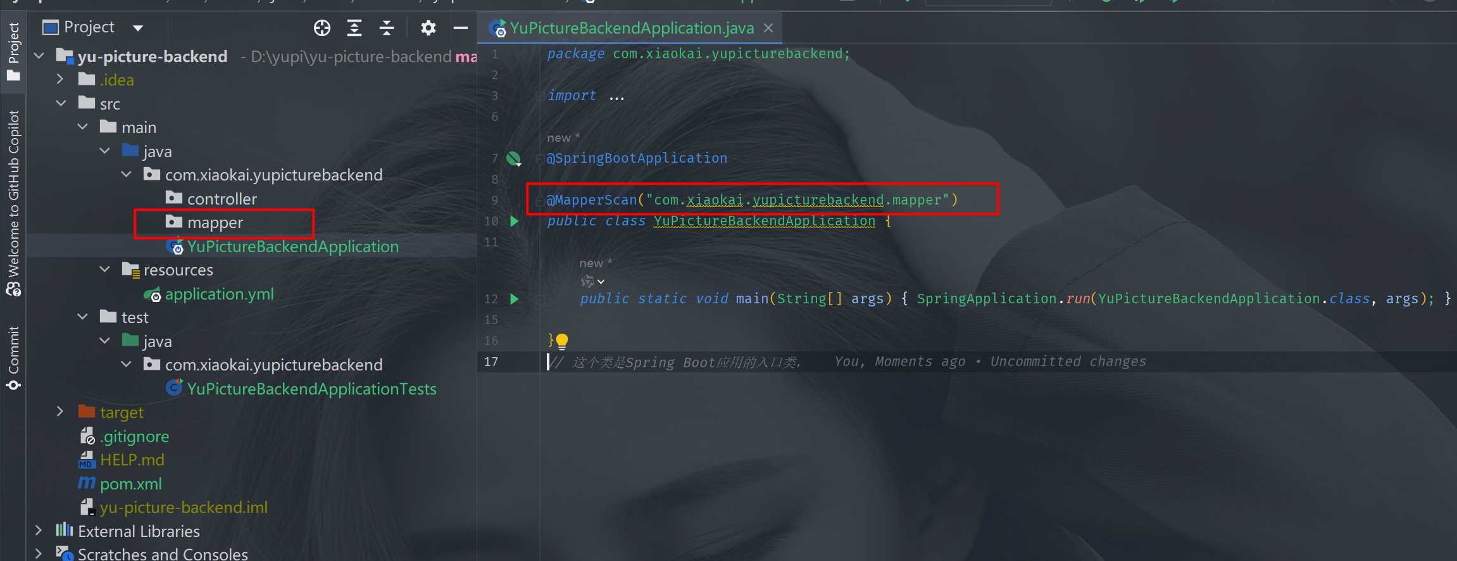Click the yellow lightbulb intention icon
This screenshot has width=1457, height=561.
562,341
